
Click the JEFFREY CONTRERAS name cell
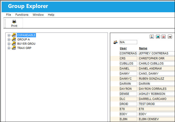pyautogui.click(x=157, y=53)
